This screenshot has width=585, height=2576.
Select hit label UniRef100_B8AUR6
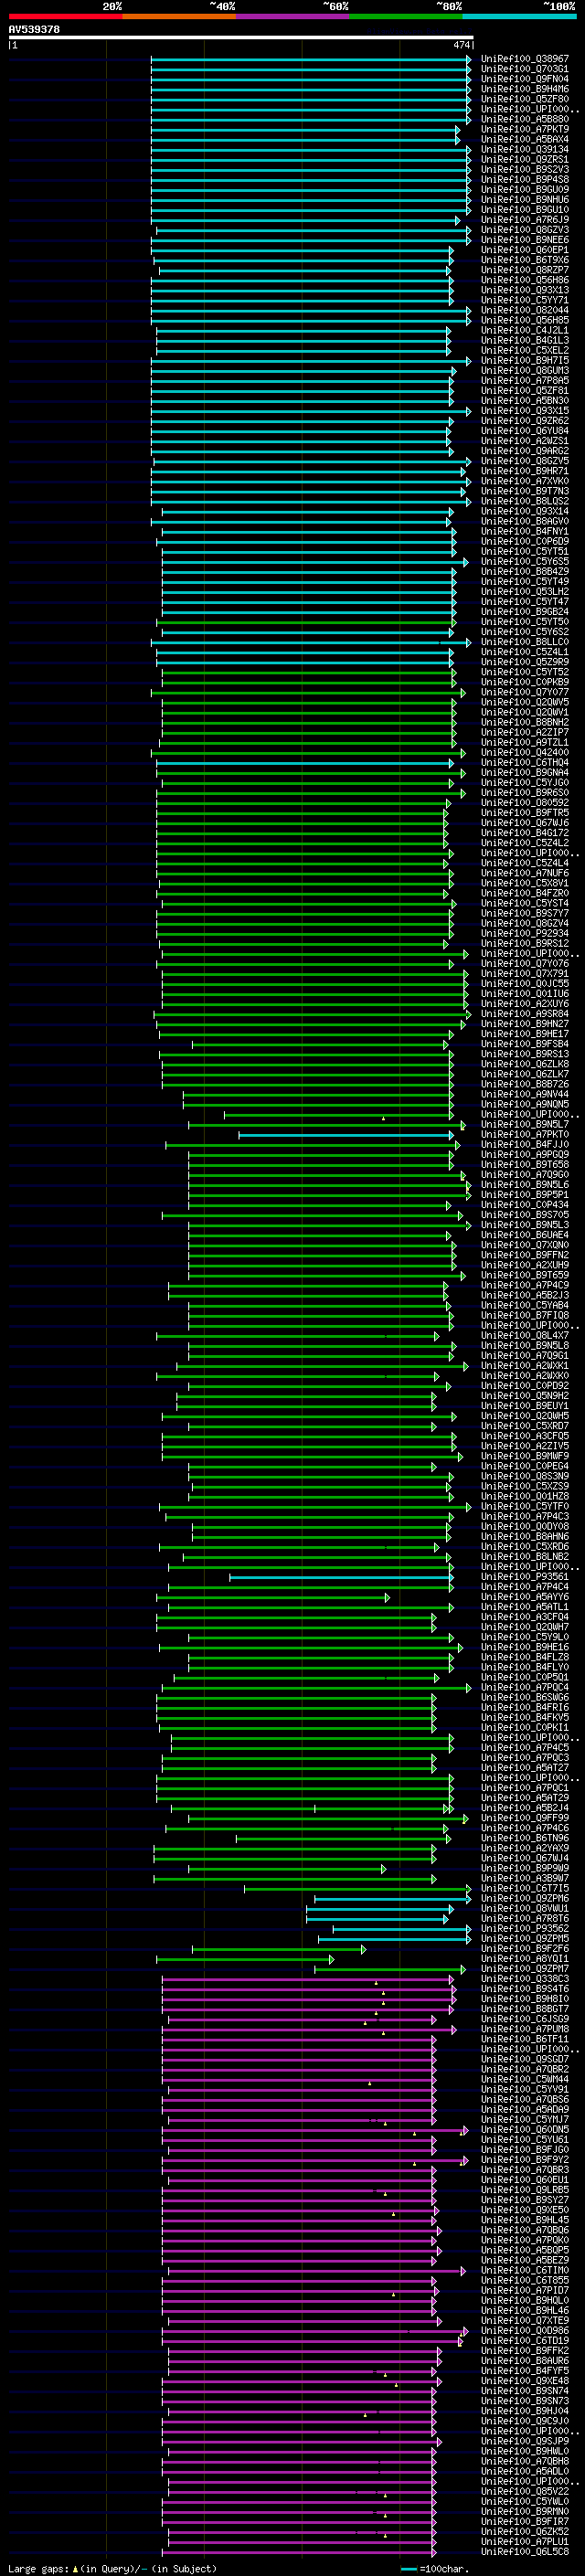[x=525, y=2360]
